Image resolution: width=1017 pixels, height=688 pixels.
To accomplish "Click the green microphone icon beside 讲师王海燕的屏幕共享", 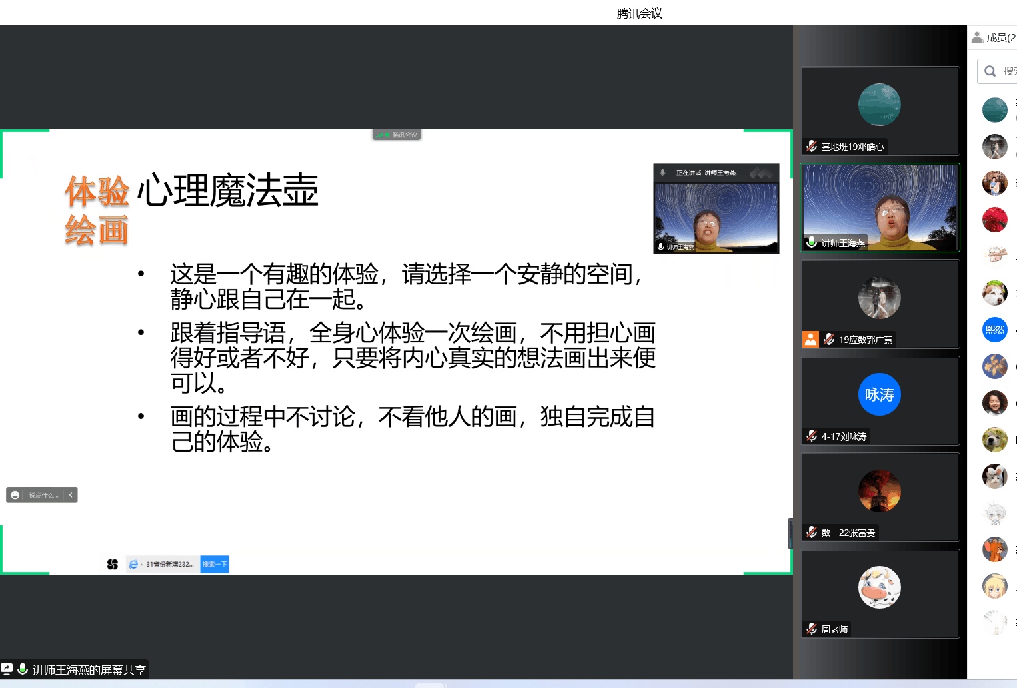I will click(23, 669).
